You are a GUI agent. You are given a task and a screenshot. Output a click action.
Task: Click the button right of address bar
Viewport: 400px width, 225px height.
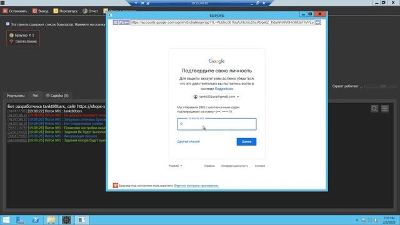[318, 22]
